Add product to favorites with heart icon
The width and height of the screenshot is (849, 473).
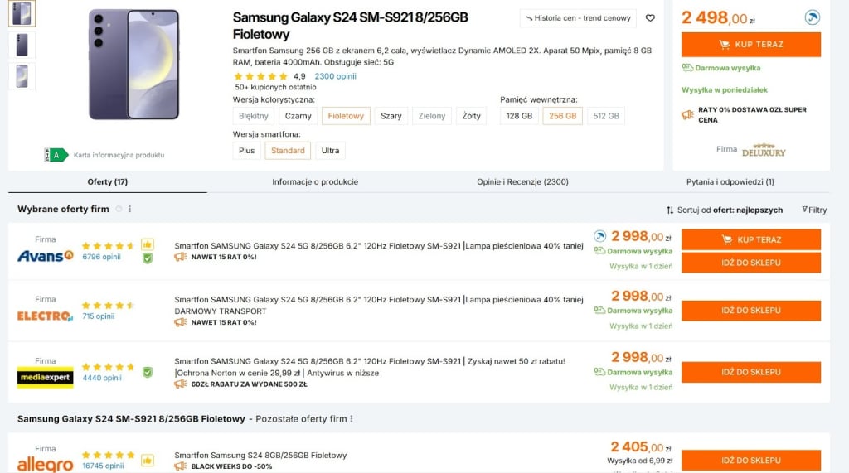[650, 18]
